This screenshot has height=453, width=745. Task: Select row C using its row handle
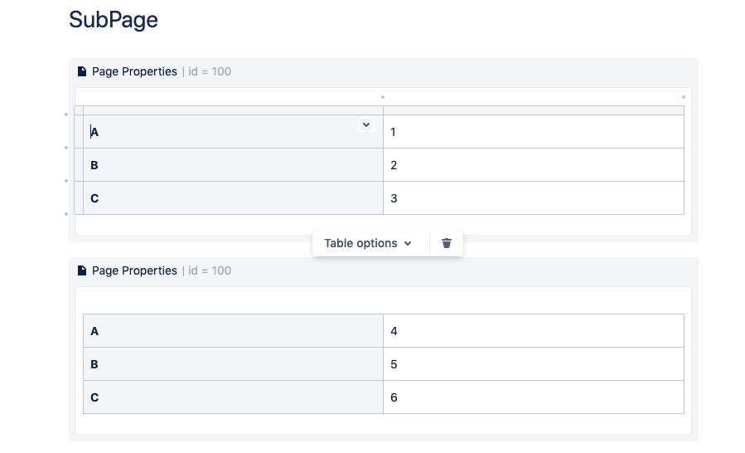[x=79, y=198]
